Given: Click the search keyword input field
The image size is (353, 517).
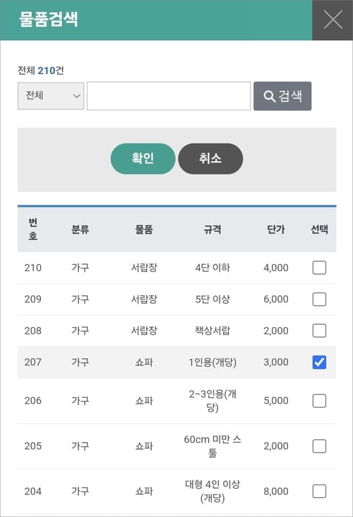Looking at the screenshot, I should (x=169, y=96).
